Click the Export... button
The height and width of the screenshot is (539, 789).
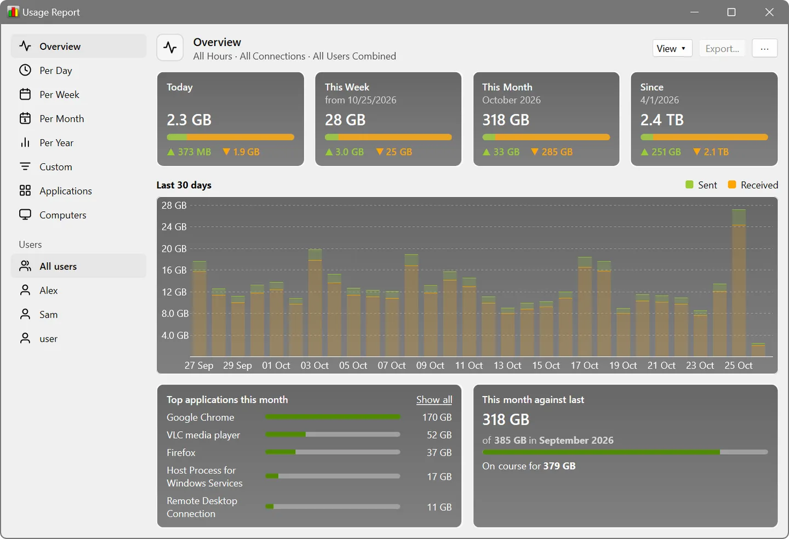point(722,48)
